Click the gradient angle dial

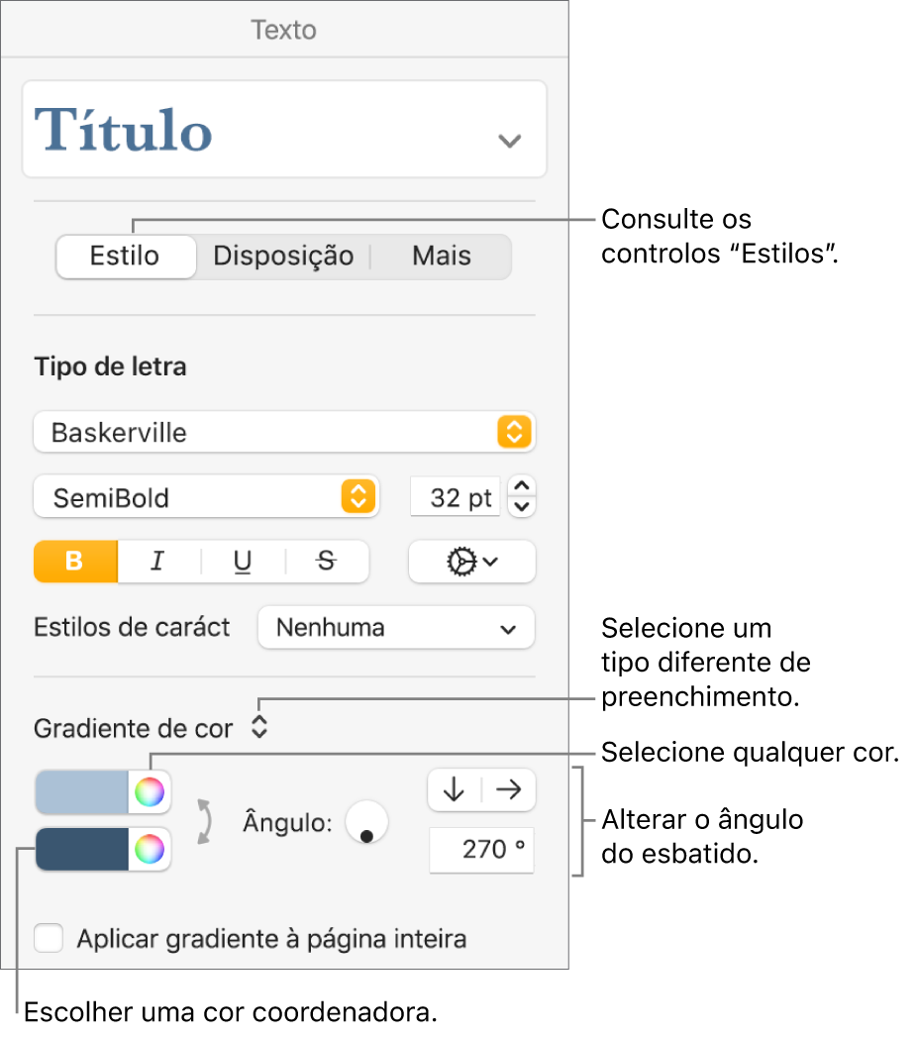pos(366,822)
